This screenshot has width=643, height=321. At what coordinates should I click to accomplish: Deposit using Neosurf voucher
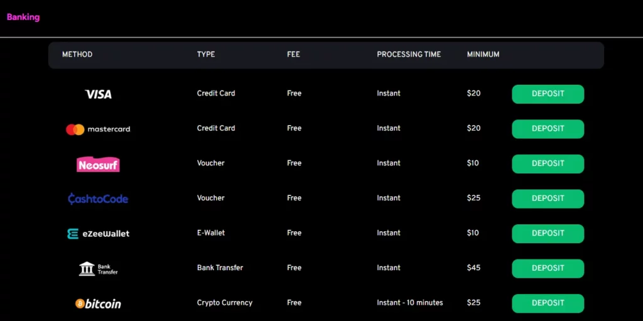pos(548,164)
